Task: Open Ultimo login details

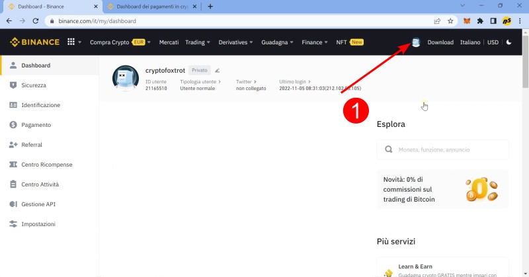Action: tap(294, 82)
